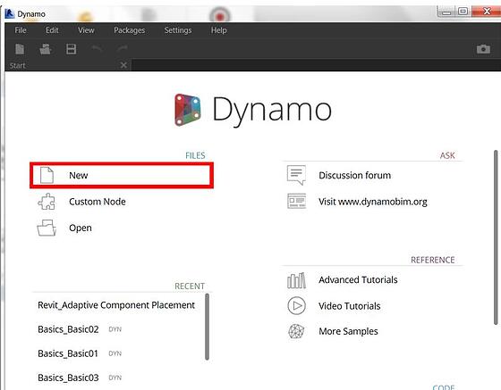Go to the Discussion forum link

(x=354, y=175)
